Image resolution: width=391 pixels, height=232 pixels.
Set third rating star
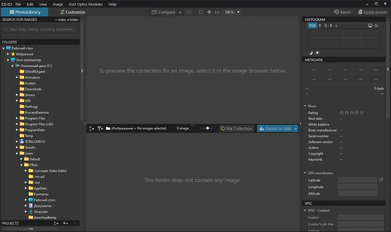352,112
